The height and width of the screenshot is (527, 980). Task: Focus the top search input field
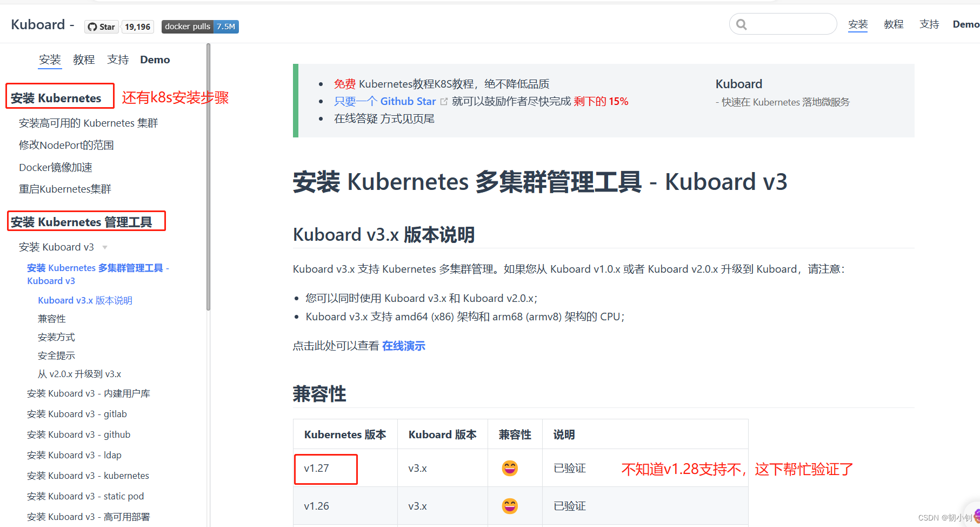pyautogui.click(x=783, y=24)
